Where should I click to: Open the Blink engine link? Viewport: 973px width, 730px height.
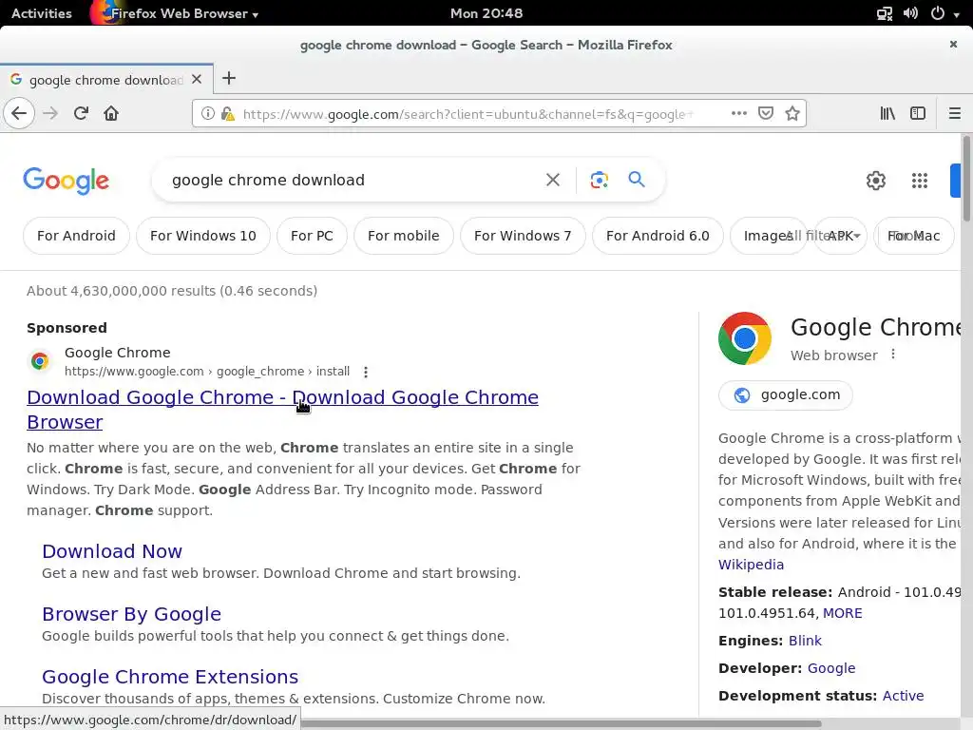805,641
